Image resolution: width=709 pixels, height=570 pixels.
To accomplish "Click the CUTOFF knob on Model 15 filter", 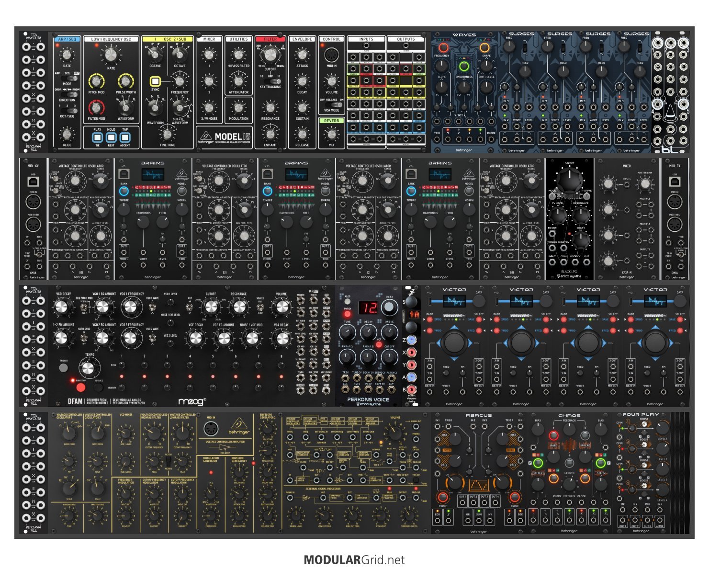I will click(x=270, y=57).
